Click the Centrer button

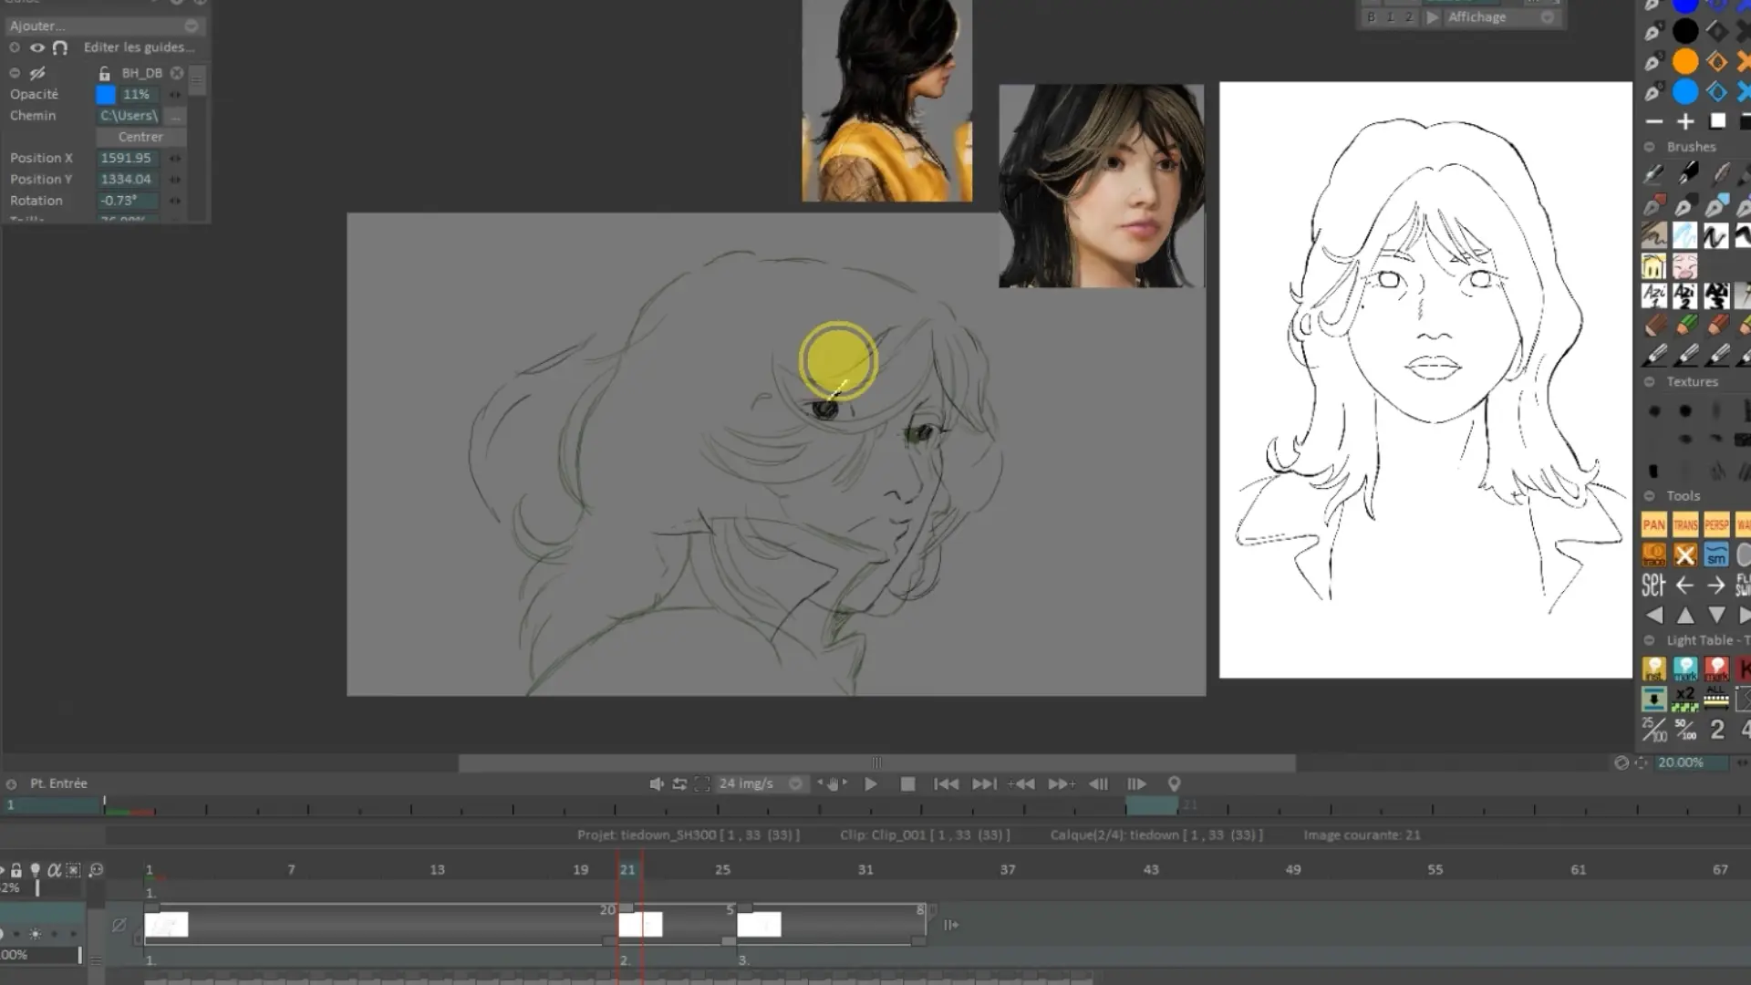140,137
